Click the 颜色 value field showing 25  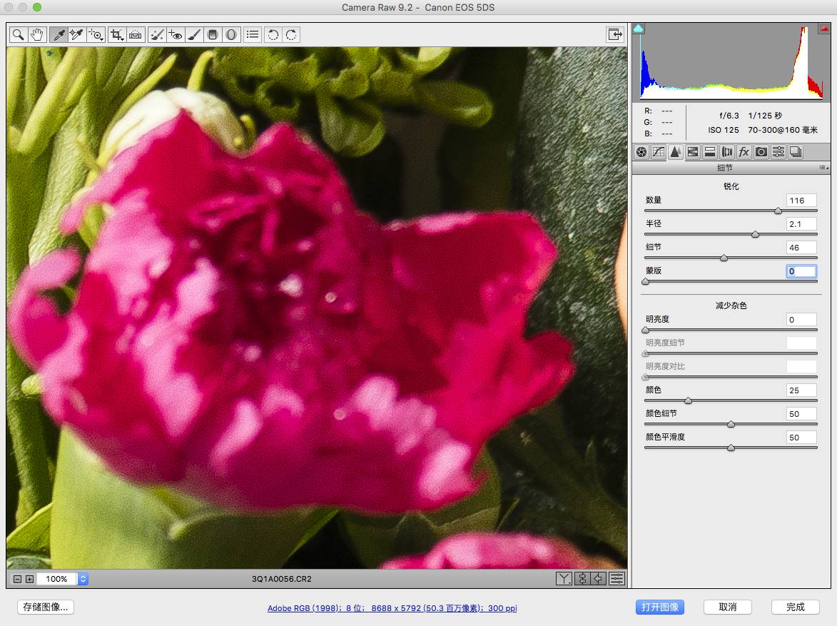click(x=801, y=390)
